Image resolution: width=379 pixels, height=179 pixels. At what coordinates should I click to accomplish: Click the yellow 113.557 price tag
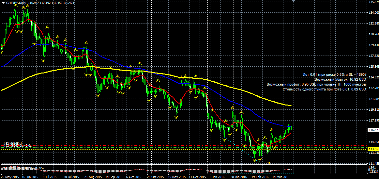pyautogui.click(x=373, y=149)
